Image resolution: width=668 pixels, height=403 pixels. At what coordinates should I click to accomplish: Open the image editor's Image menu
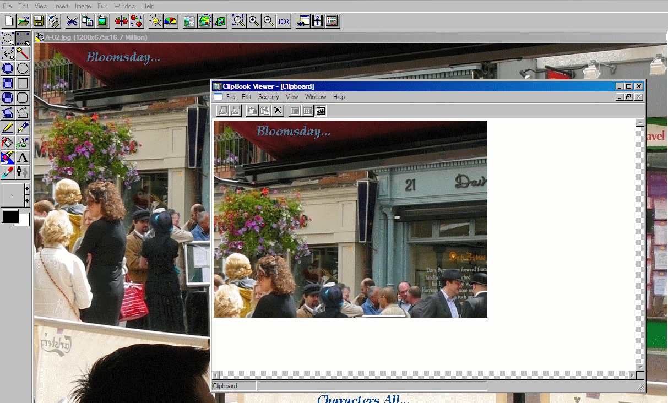(83, 6)
